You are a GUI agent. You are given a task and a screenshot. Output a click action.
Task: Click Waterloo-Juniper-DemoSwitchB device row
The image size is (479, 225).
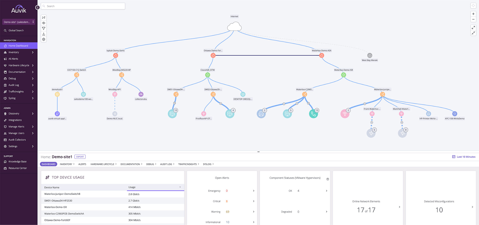click(113, 194)
